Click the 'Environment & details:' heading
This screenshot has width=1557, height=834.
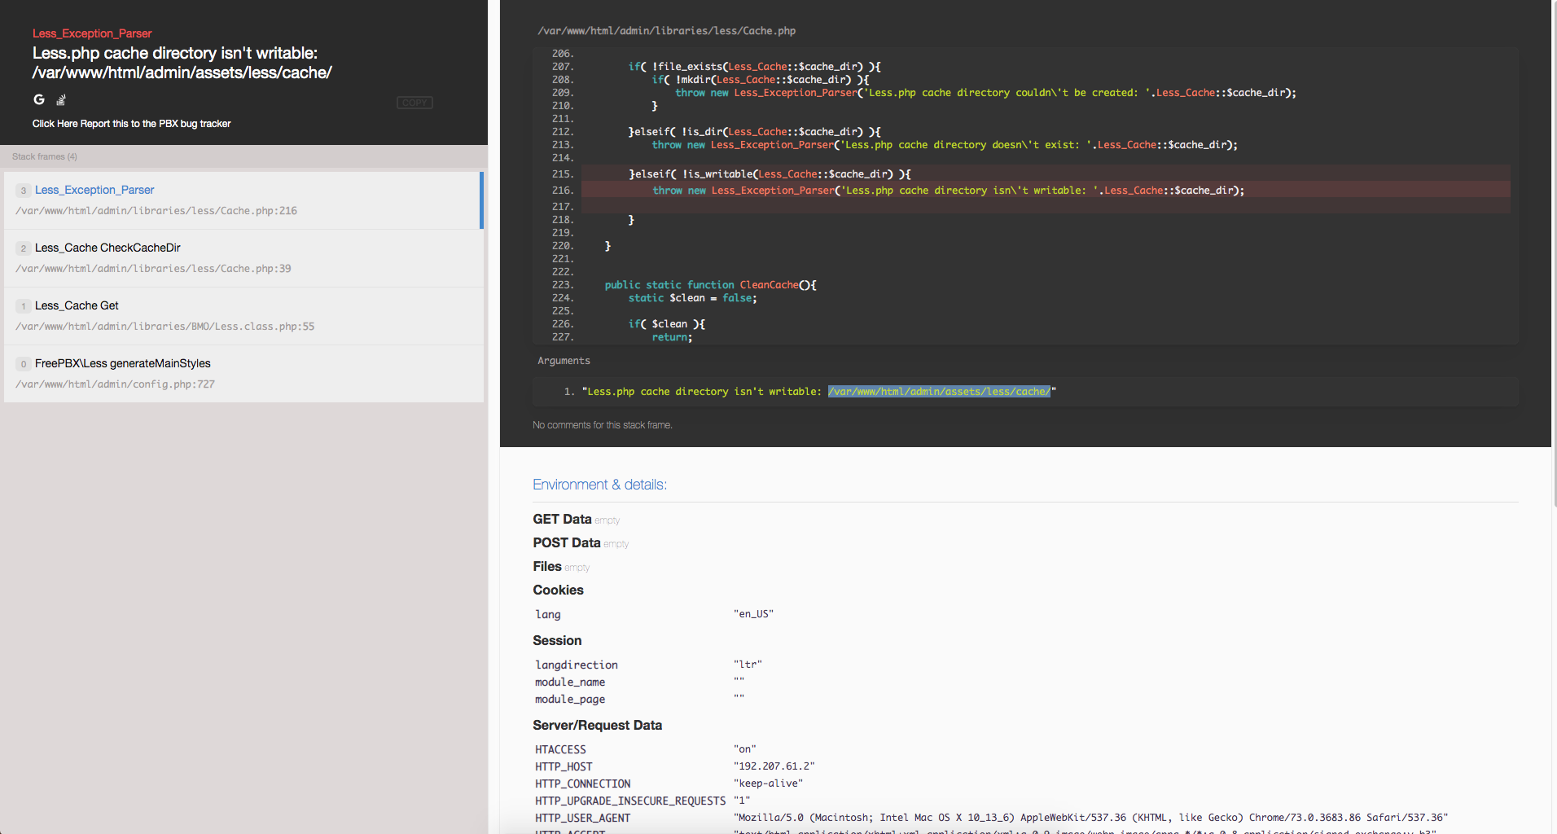coord(599,485)
